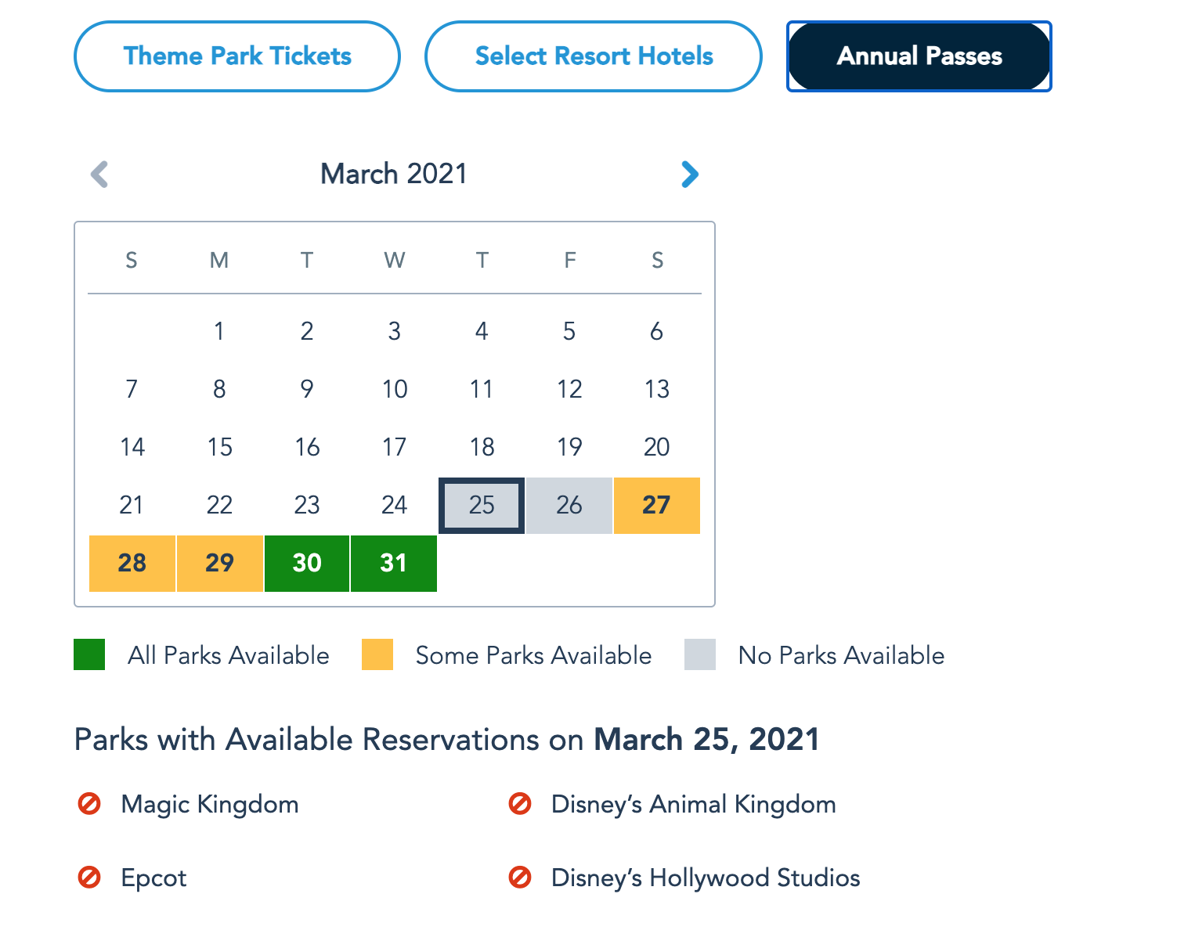Click the selected March 25 date

pyautogui.click(x=482, y=505)
